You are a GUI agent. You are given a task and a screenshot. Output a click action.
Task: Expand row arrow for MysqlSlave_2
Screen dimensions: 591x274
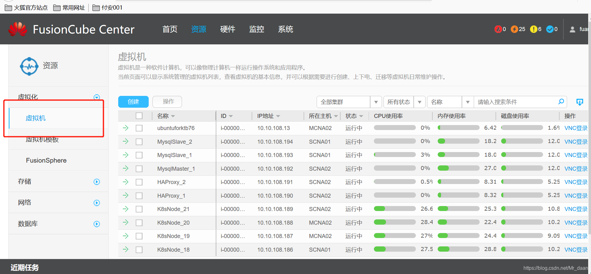tap(126, 141)
